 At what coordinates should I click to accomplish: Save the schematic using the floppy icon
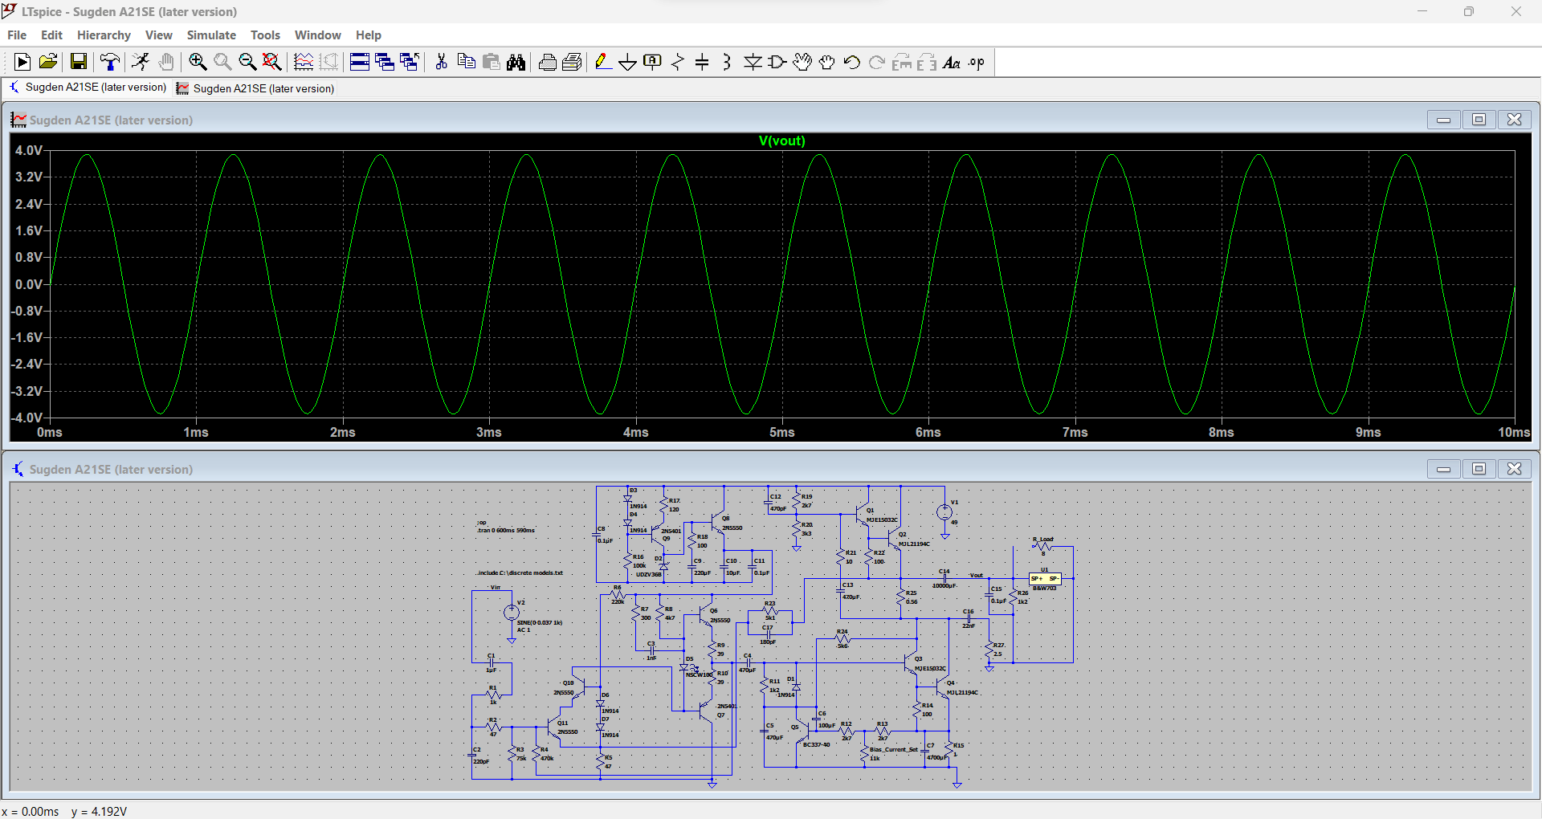click(x=79, y=62)
